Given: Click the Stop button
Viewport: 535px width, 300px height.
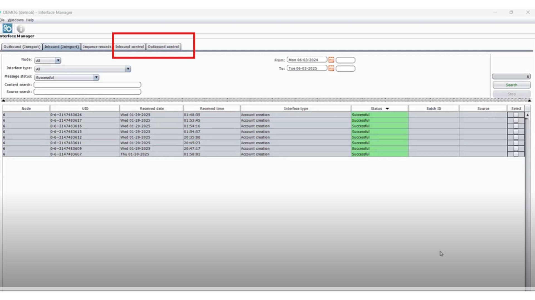Looking at the screenshot, I should click(x=511, y=94).
